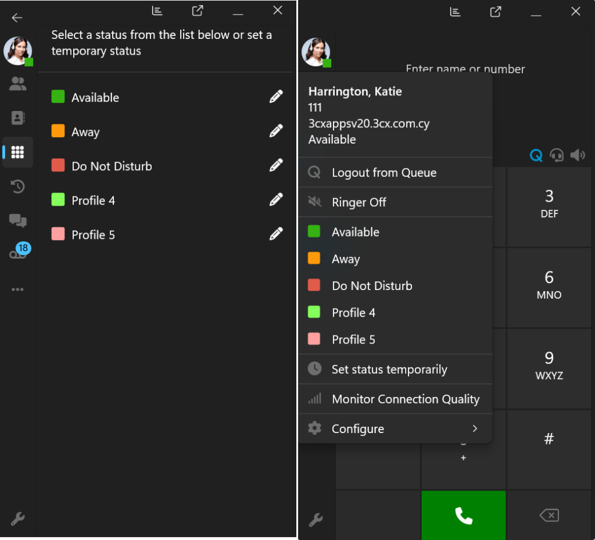The height and width of the screenshot is (540, 595).
Task: Edit Do Not Disturb status with pencil icon
Action: pyautogui.click(x=276, y=165)
